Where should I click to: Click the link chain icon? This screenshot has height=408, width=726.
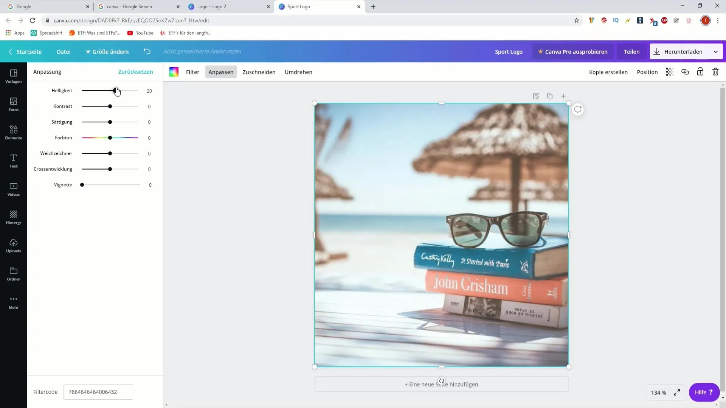pos(685,72)
